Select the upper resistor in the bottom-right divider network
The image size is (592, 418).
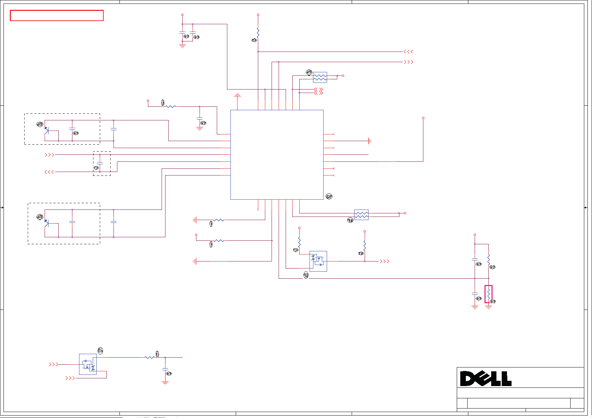pyautogui.click(x=488, y=260)
